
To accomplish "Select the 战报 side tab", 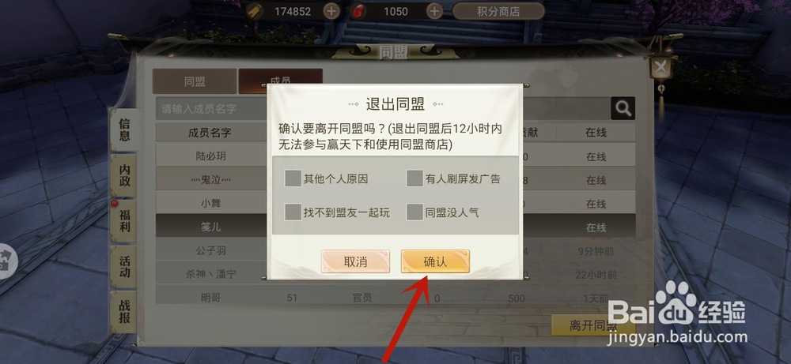I will pyautogui.click(x=124, y=312).
